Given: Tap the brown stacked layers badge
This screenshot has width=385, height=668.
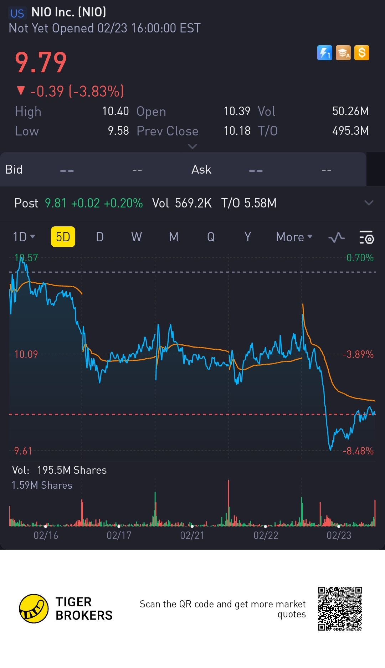Looking at the screenshot, I should point(343,53).
